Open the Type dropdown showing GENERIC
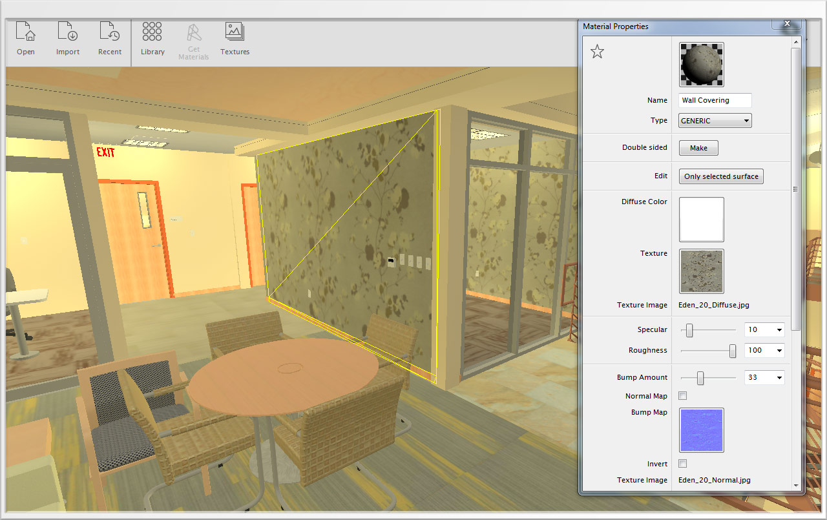The image size is (827, 520). (x=714, y=120)
